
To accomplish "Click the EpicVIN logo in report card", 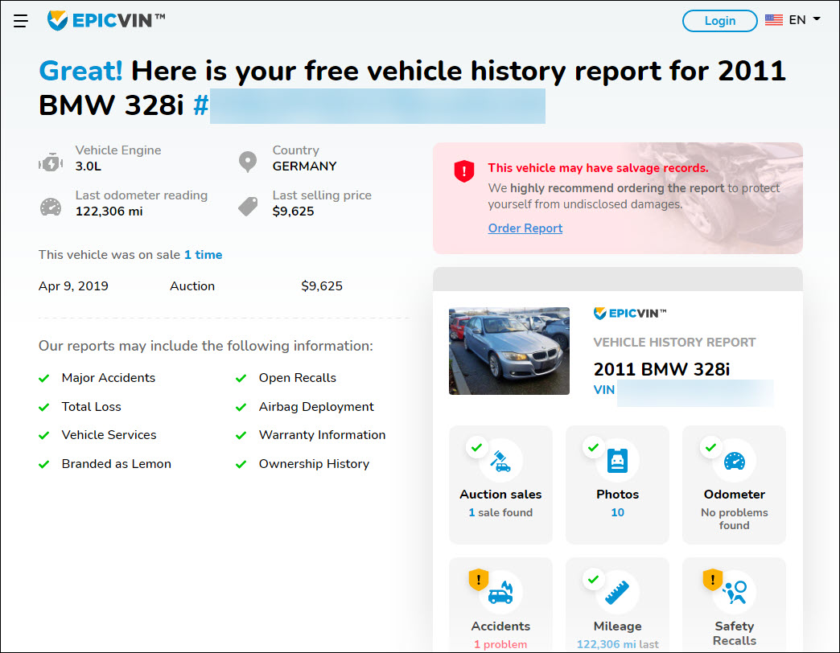I will (629, 314).
